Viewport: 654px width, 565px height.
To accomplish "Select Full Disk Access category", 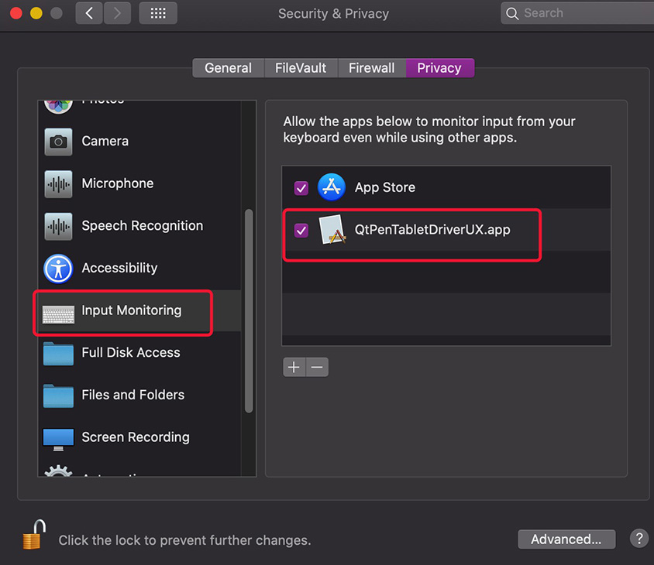I will coord(139,353).
